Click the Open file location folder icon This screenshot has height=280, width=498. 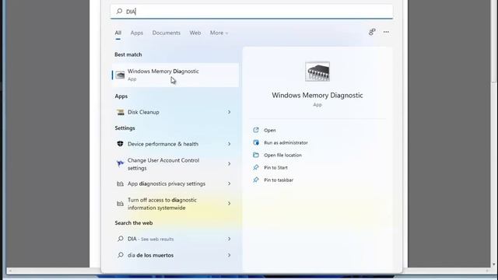(256, 155)
